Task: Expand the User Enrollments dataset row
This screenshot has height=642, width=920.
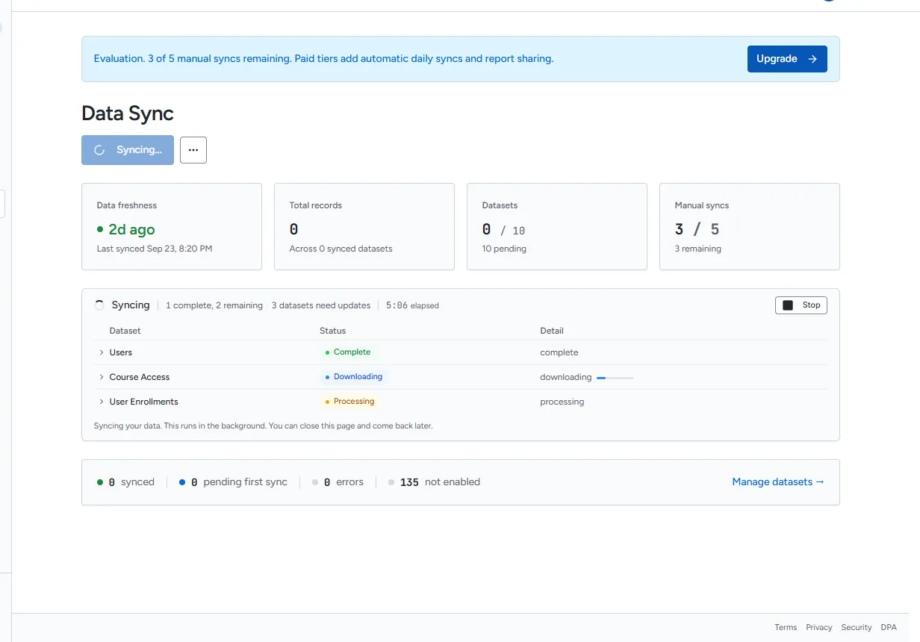Action: 102,402
